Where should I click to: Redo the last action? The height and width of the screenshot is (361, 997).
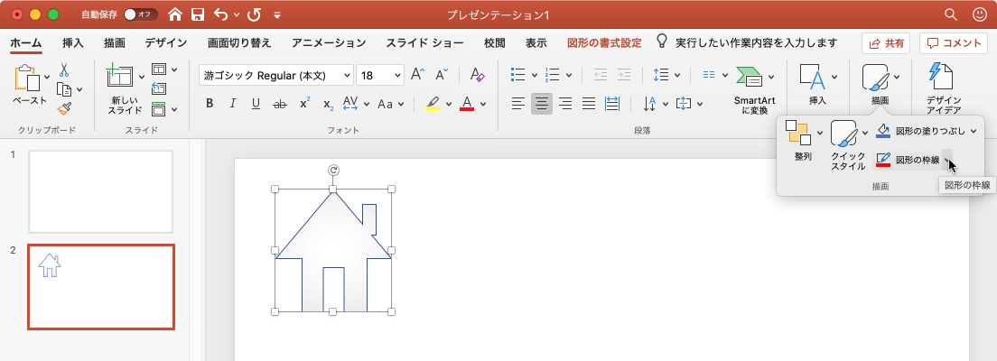(x=254, y=14)
